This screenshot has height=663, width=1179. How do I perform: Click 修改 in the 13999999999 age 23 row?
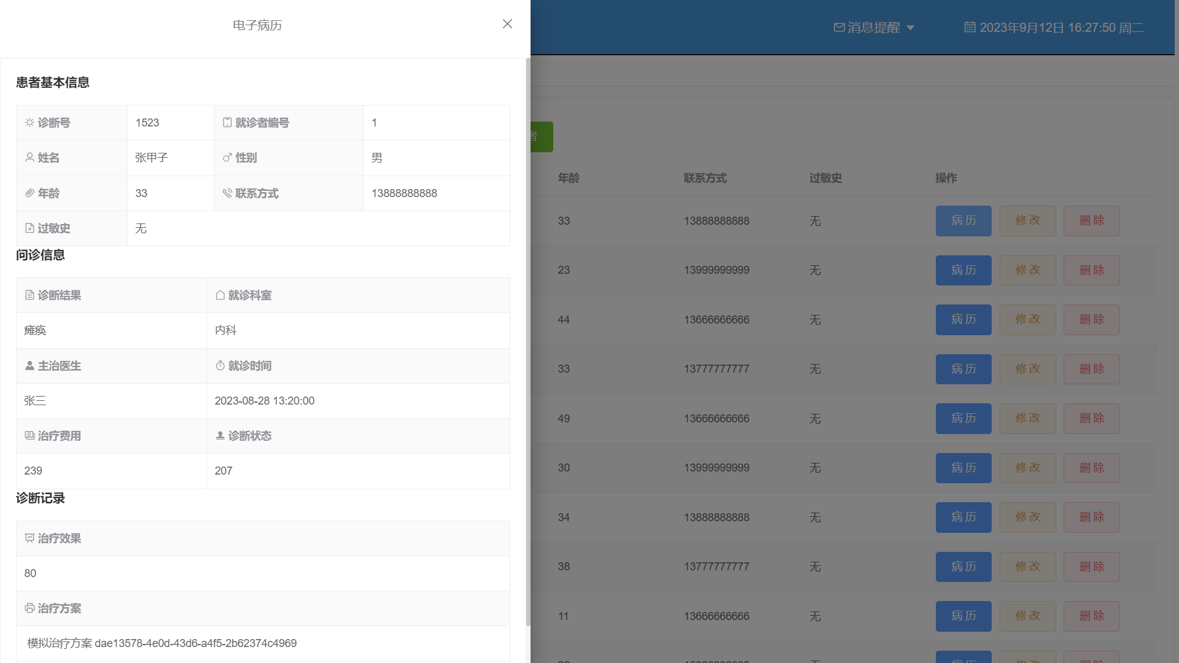(1028, 270)
